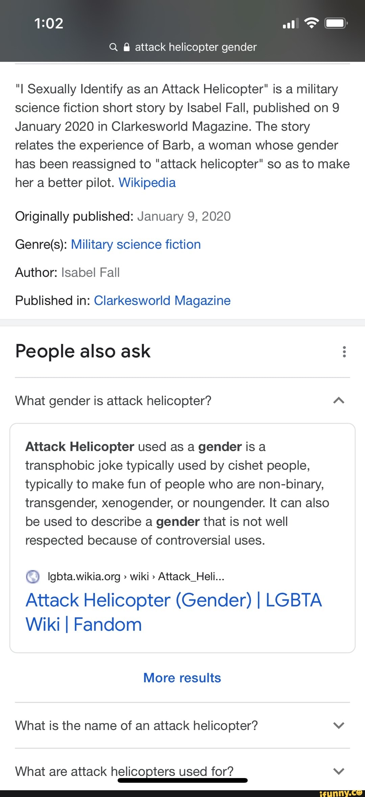Expand 'What is the name of an attack helicopter?'
Screen dimensions: 365x797
339,725
